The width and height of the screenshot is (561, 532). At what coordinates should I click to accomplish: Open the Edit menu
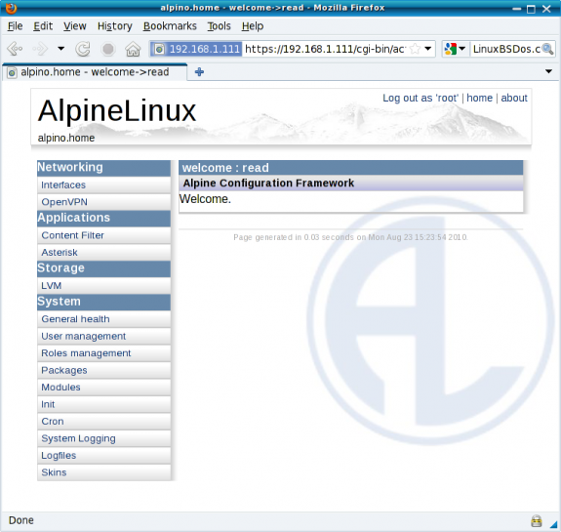click(x=43, y=26)
